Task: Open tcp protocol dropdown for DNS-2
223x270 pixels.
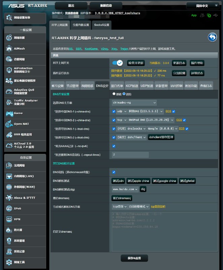Action: pyautogui.click(x=122, y=120)
